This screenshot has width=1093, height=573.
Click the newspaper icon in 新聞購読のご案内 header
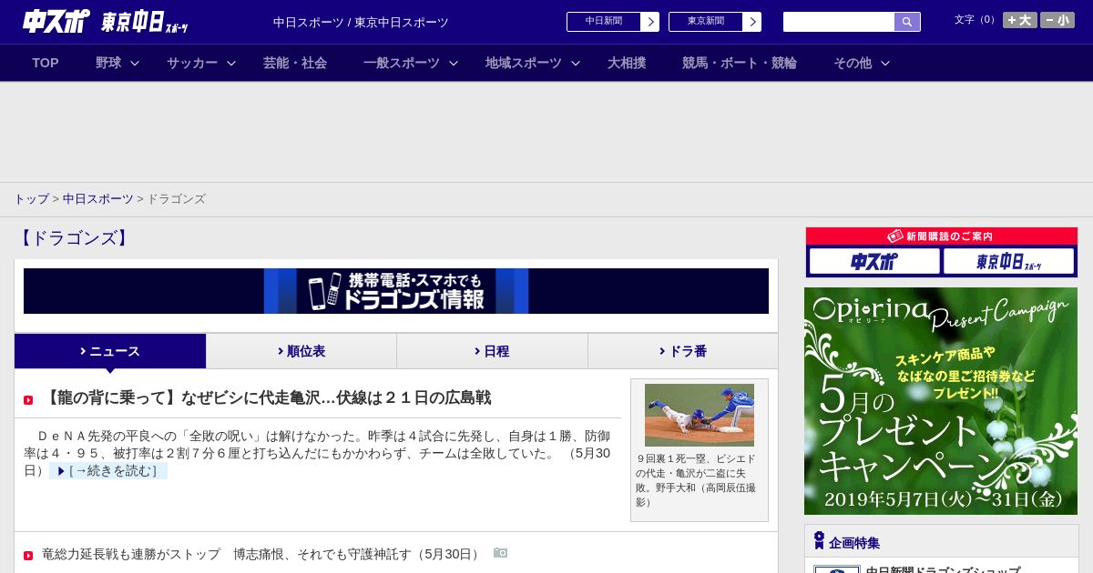895,236
